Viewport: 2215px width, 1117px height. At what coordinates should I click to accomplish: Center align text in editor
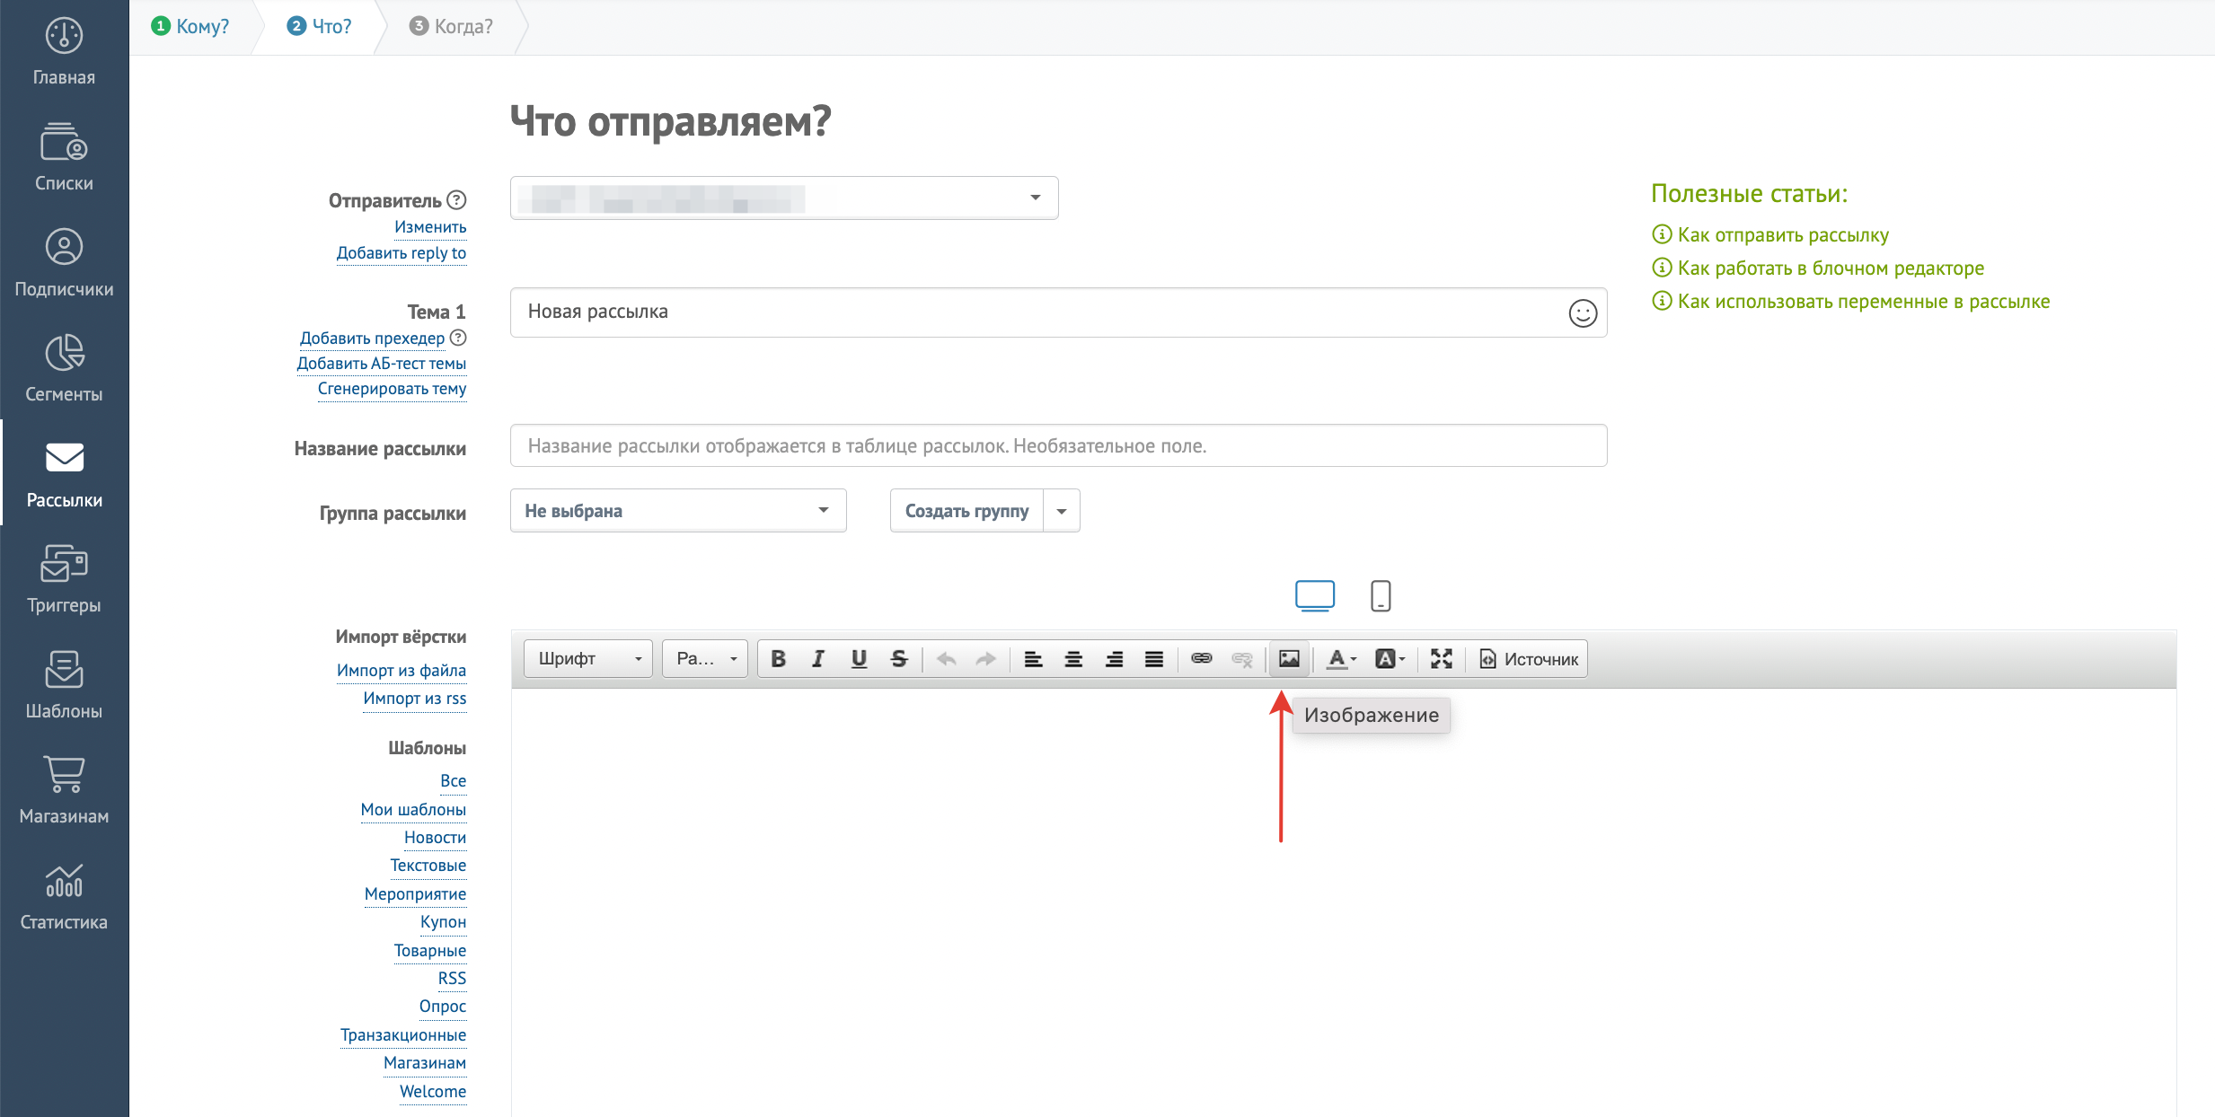1073,659
